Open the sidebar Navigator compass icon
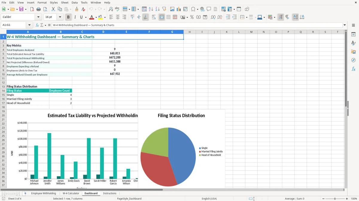 point(353,60)
